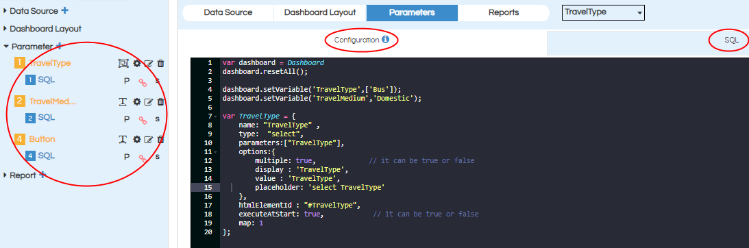The height and width of the screenshot is (248, 749).
Task: Open the SQL sub-tab on the right
Action: (x=731, y=40)
